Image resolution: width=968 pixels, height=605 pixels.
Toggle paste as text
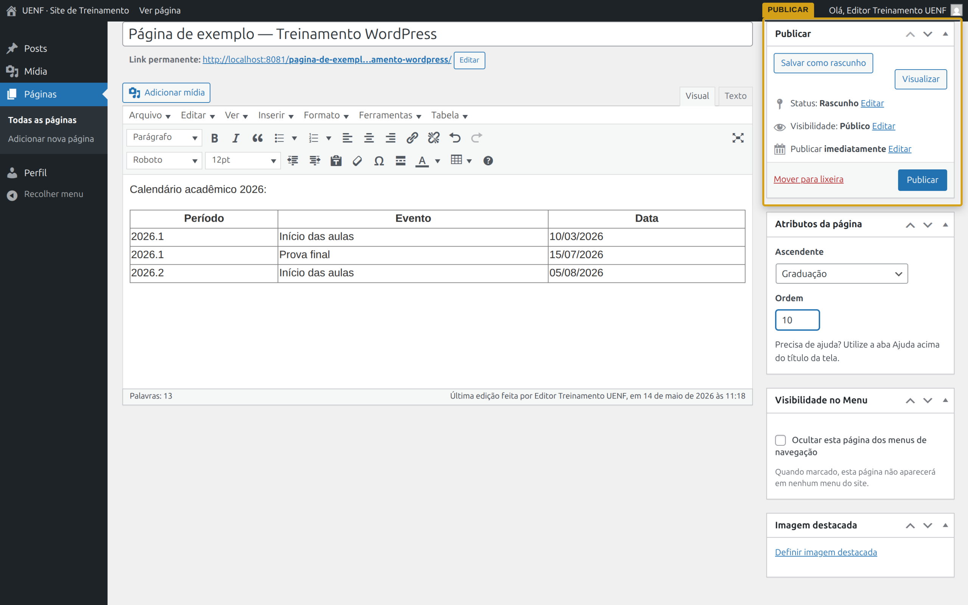point(336,161)
